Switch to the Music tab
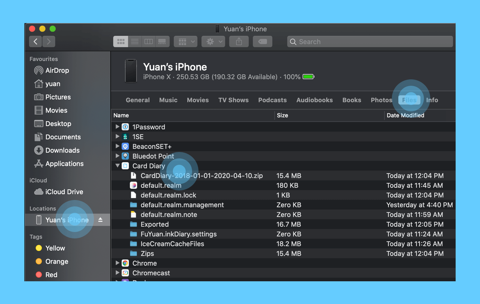Viewport: 480px width, 304px height. click(x=168, y=100)
